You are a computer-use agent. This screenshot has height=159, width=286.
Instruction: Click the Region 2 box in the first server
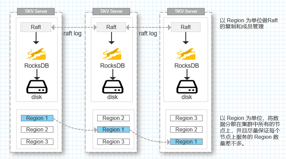click(37, 129)
